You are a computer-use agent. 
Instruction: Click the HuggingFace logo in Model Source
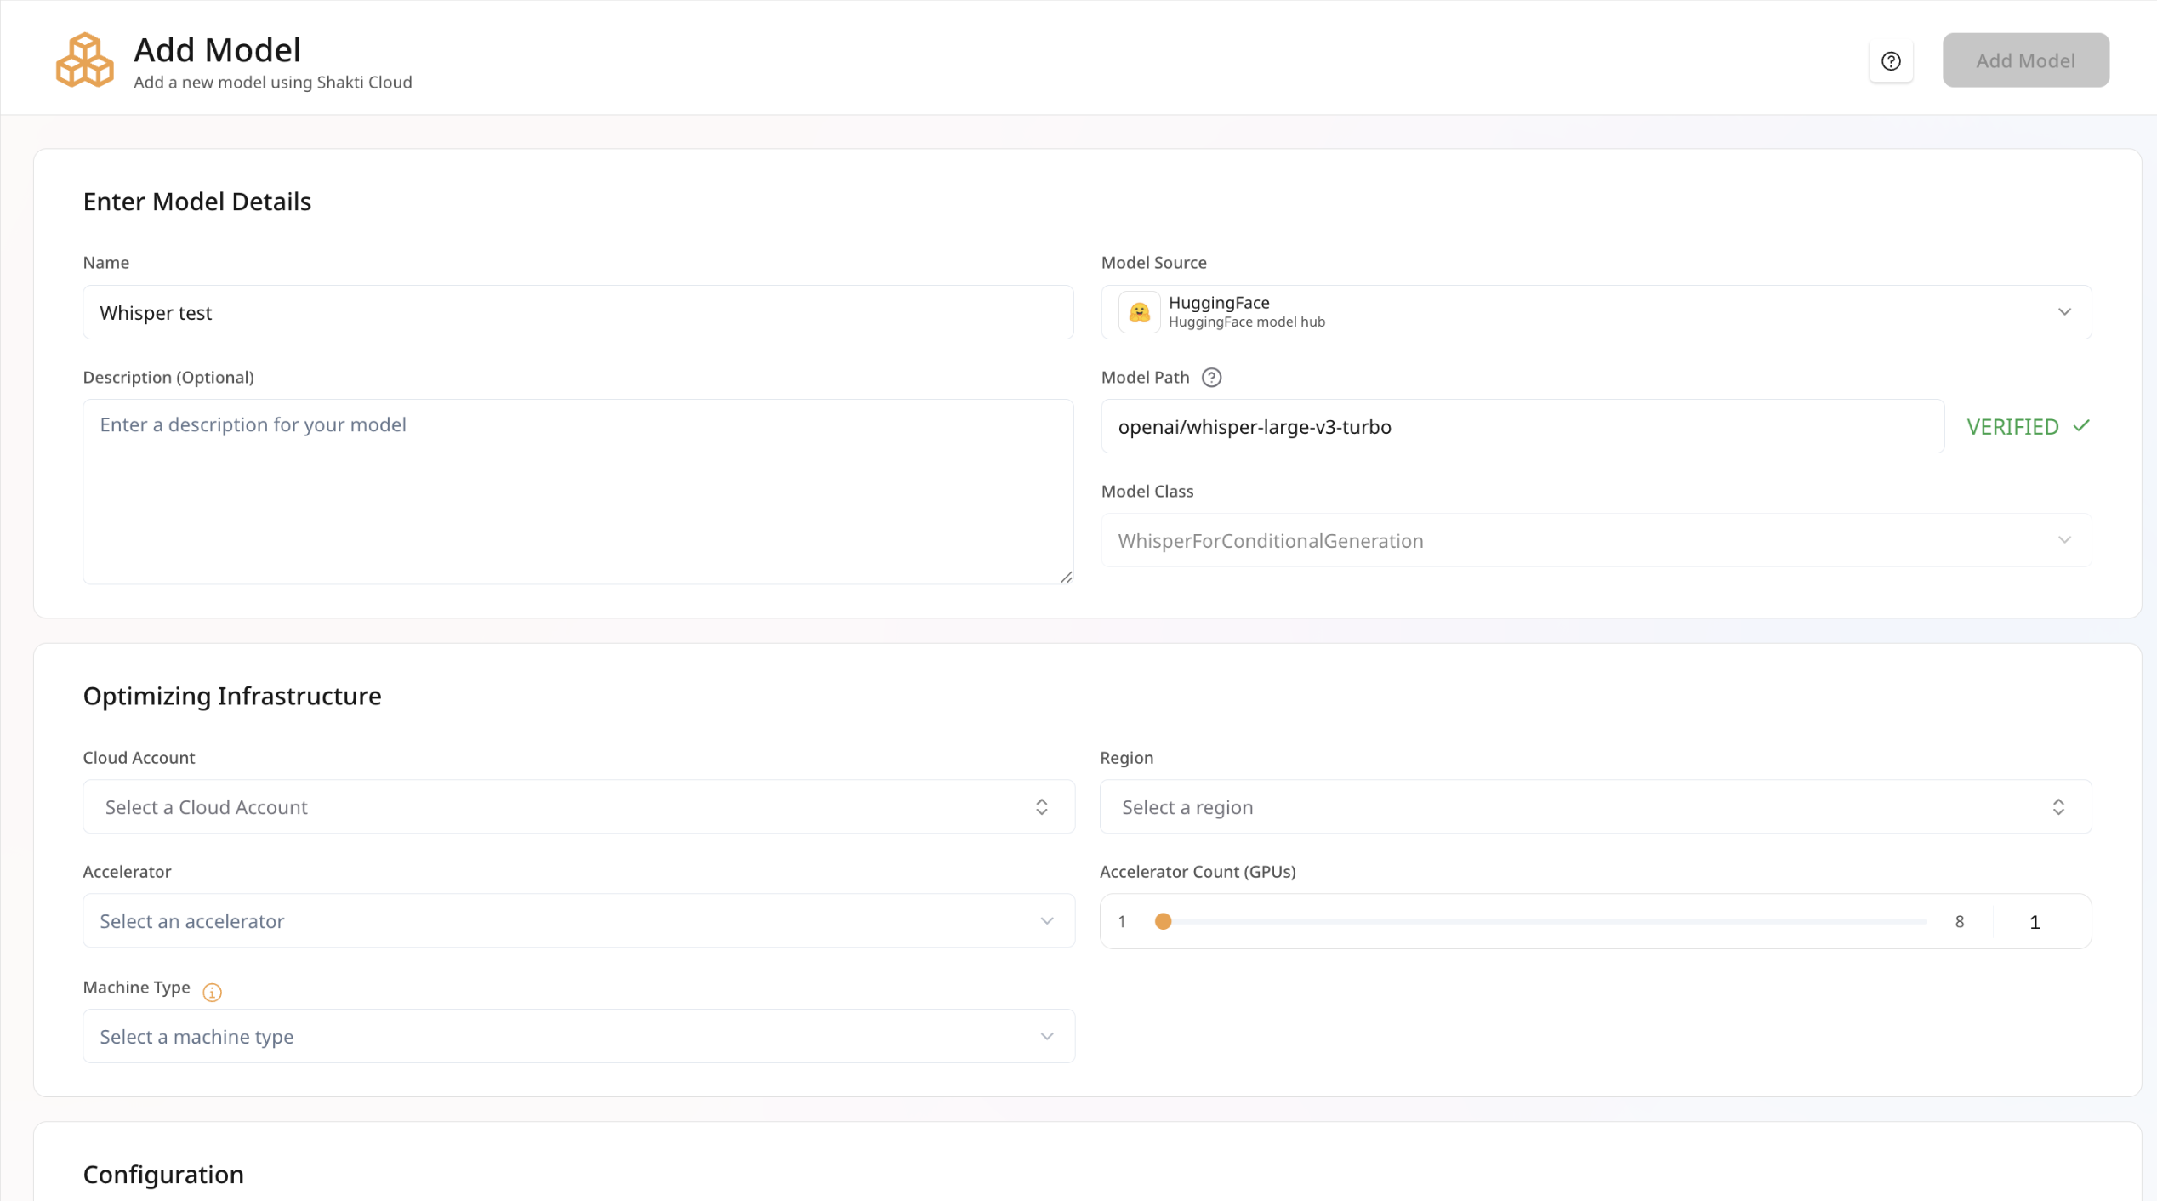click(x=1140, y=311)
